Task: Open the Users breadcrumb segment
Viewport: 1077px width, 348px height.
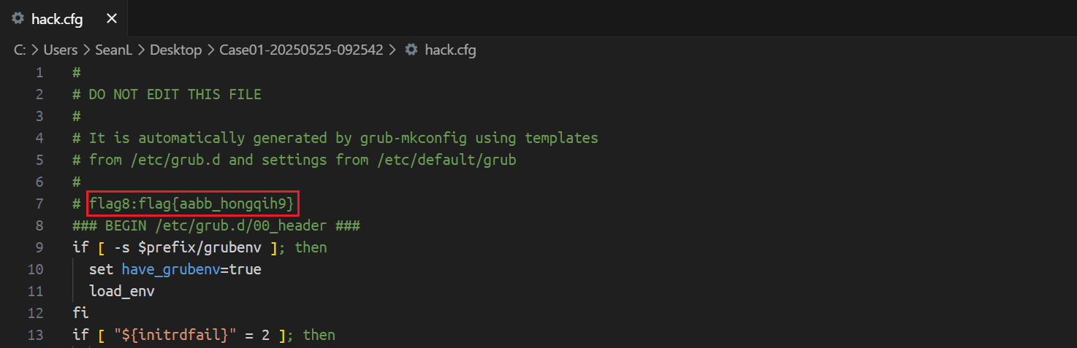Action: [60, 50]
